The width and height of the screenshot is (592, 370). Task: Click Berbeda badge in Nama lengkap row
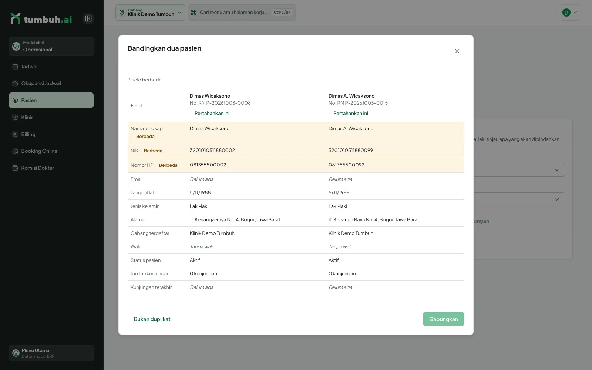[145, 137]
